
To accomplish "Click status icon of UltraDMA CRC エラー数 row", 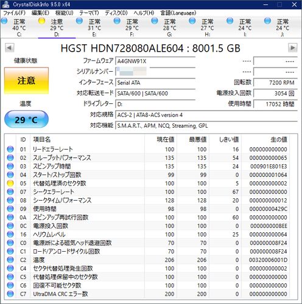I will pyautogui.click(x=10, y=294).
